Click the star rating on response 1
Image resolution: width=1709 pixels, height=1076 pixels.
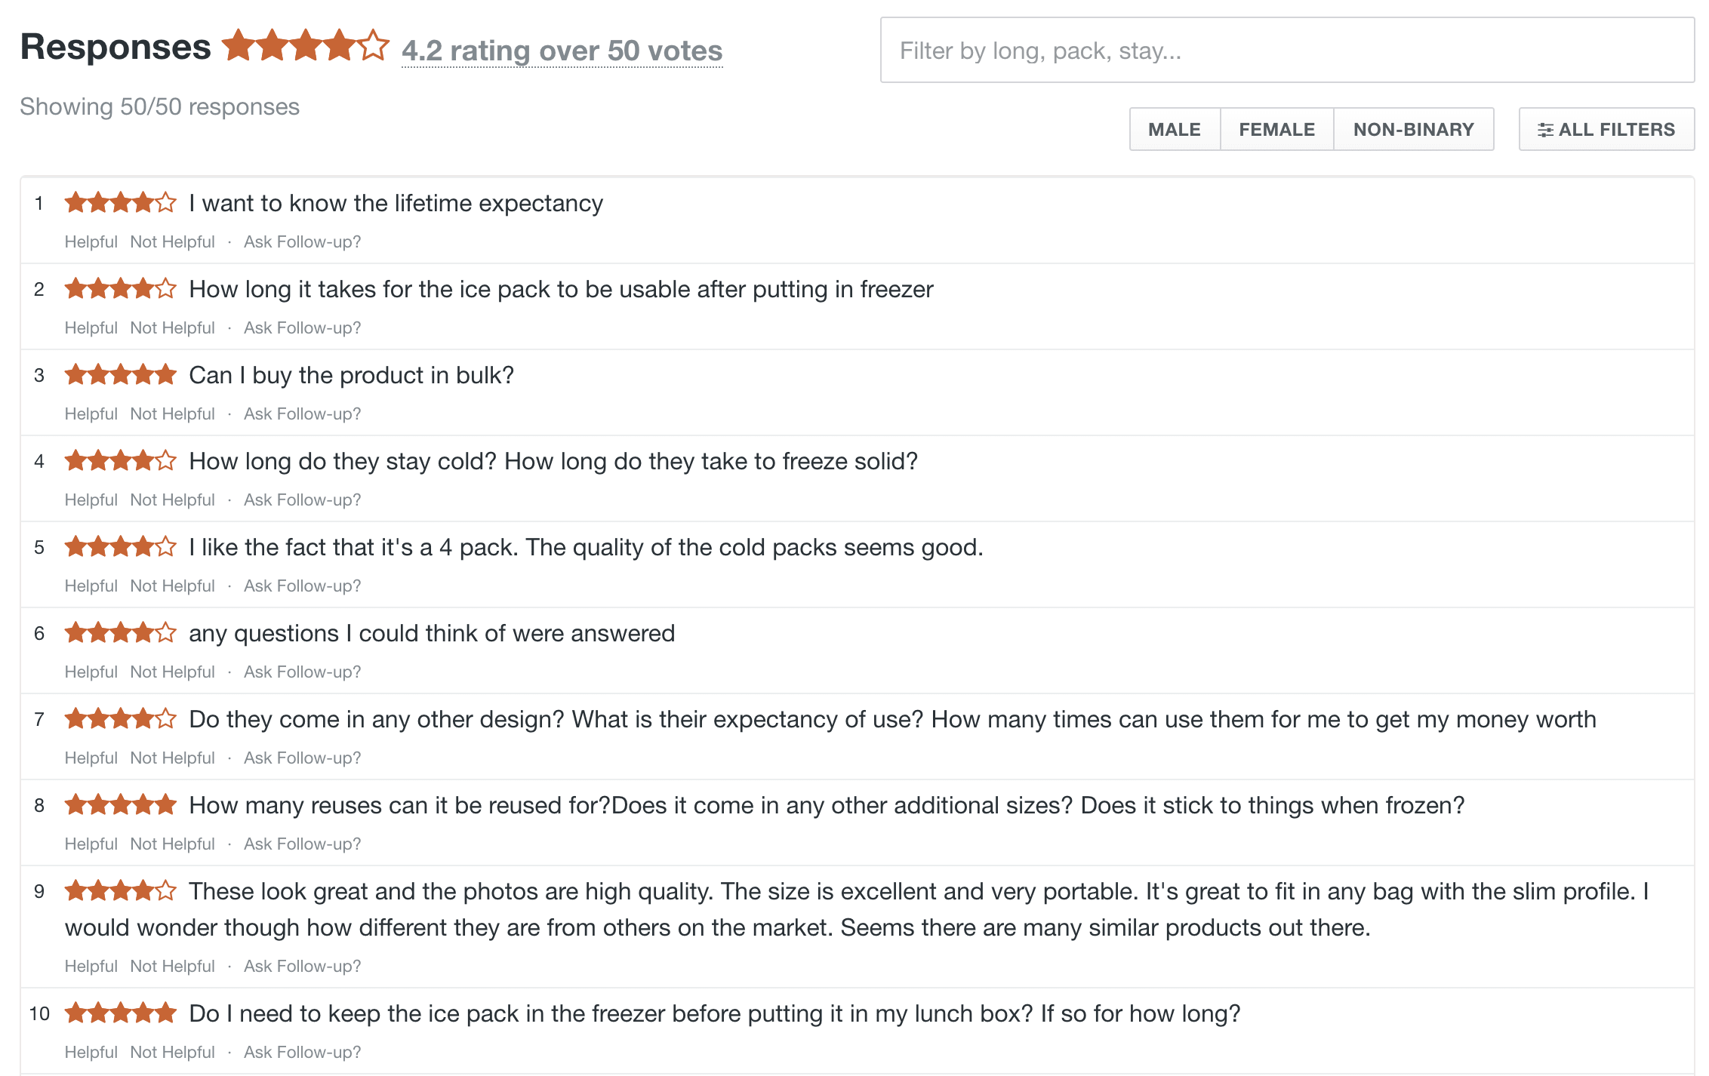pos(121,203)
